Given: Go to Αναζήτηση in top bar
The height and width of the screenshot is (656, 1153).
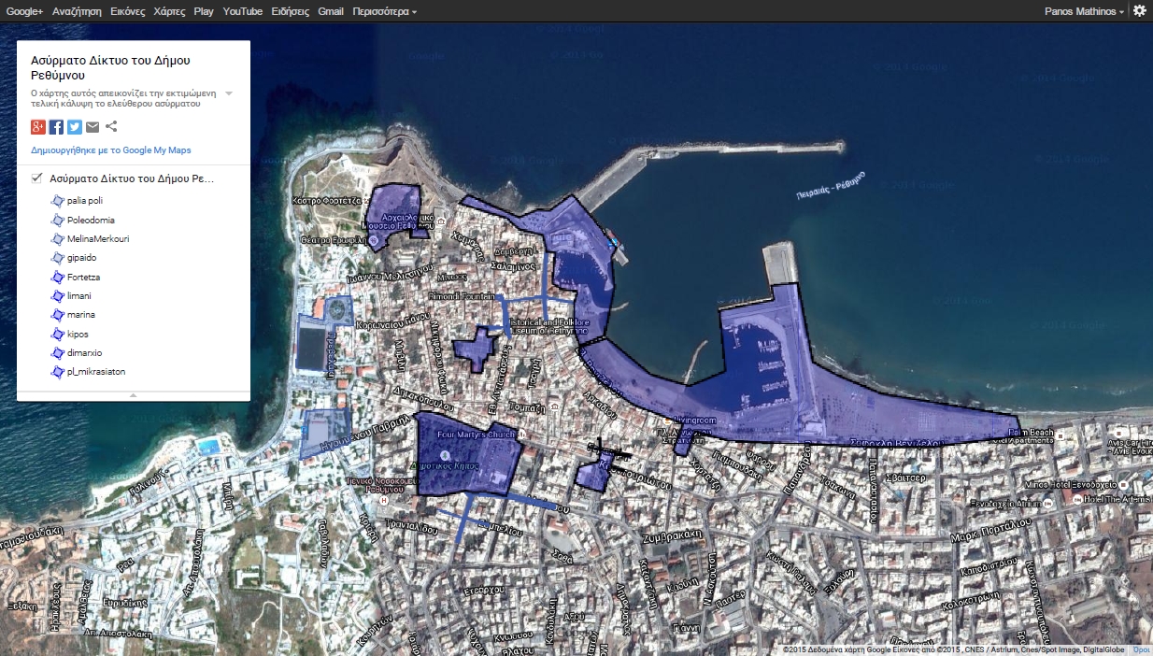Looking at the screenshot, I should coord(77,11).
